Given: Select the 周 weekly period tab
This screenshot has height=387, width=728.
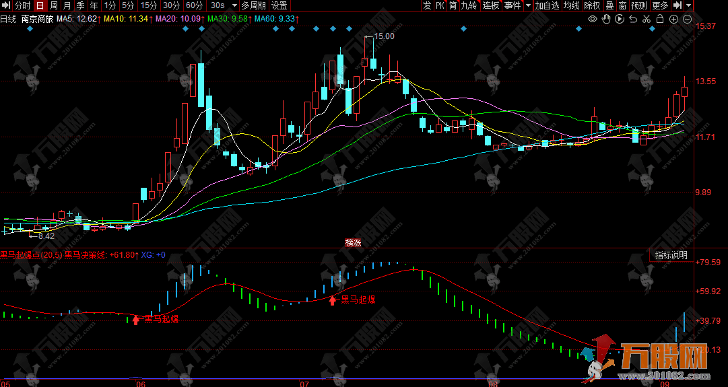Looking at the screenshot, I should [53, 6].
